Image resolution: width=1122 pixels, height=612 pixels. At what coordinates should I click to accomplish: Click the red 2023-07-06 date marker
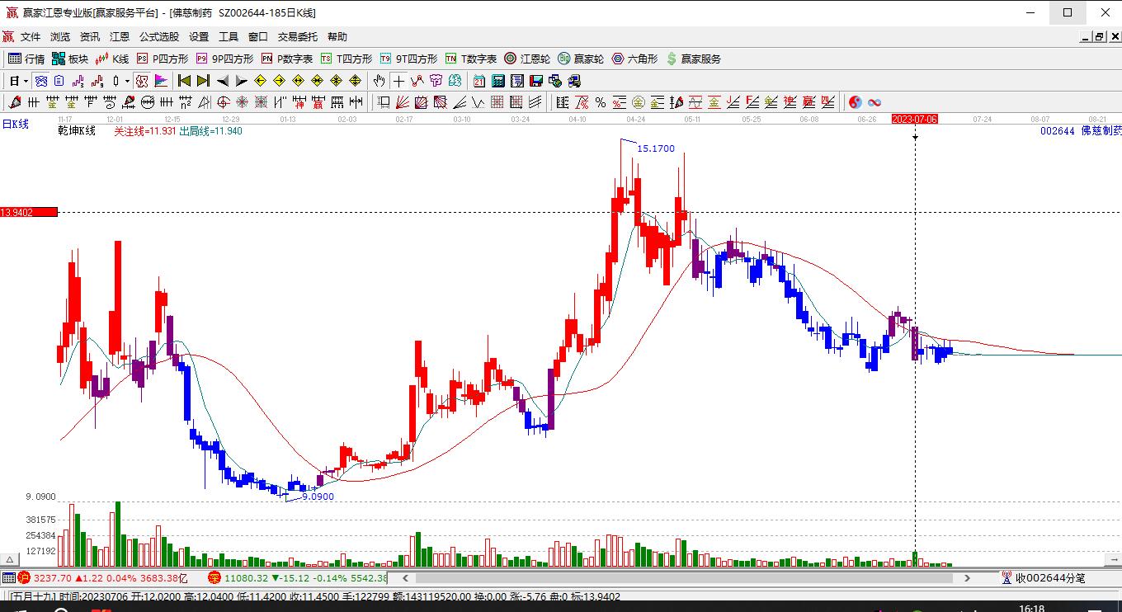pyautogui.click(x=915, y=119)
